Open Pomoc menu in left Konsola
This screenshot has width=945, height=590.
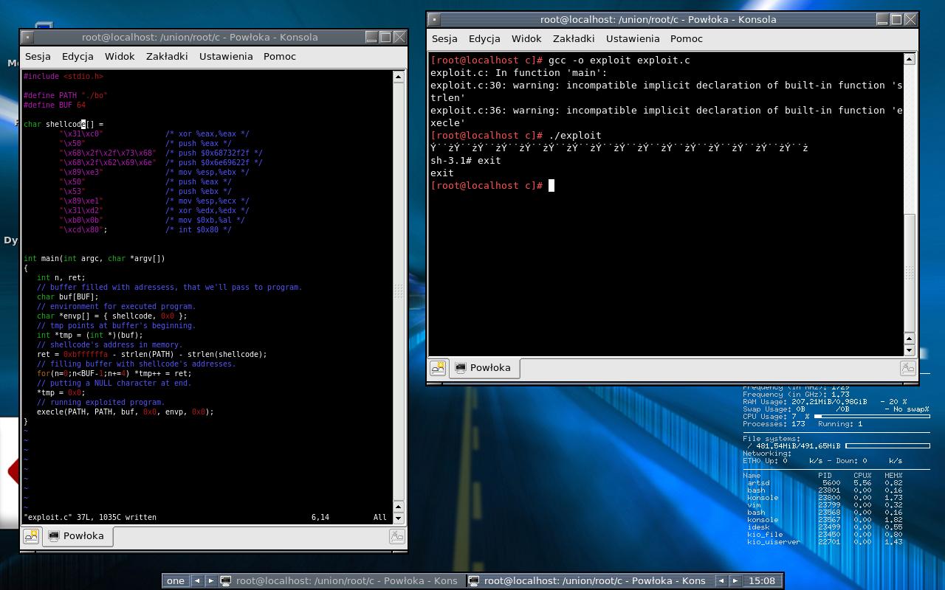pyautogui.click(x=280, y=56)
